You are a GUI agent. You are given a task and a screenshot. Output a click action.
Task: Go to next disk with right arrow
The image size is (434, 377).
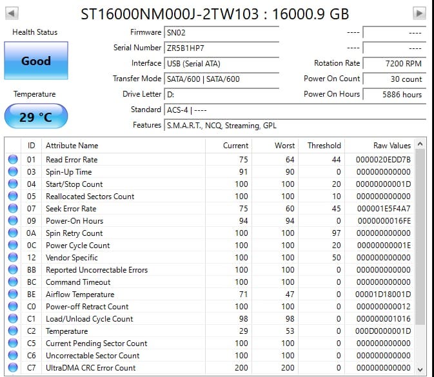click(419, 13)
